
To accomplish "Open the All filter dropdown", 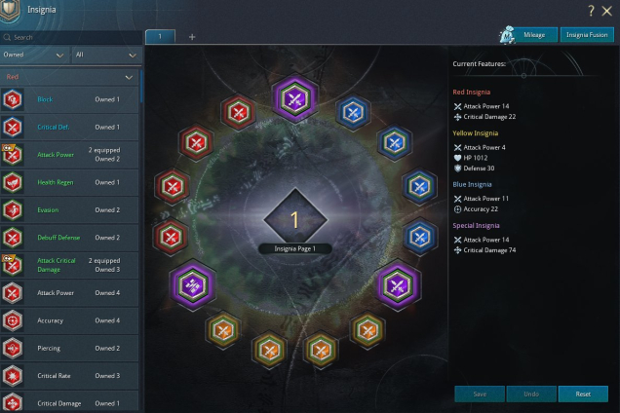I will [x=106, y=55].
